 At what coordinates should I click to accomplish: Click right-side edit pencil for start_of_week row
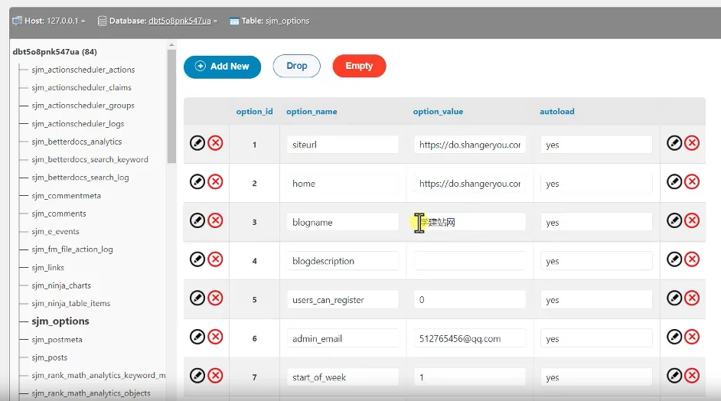coord(674,375)
